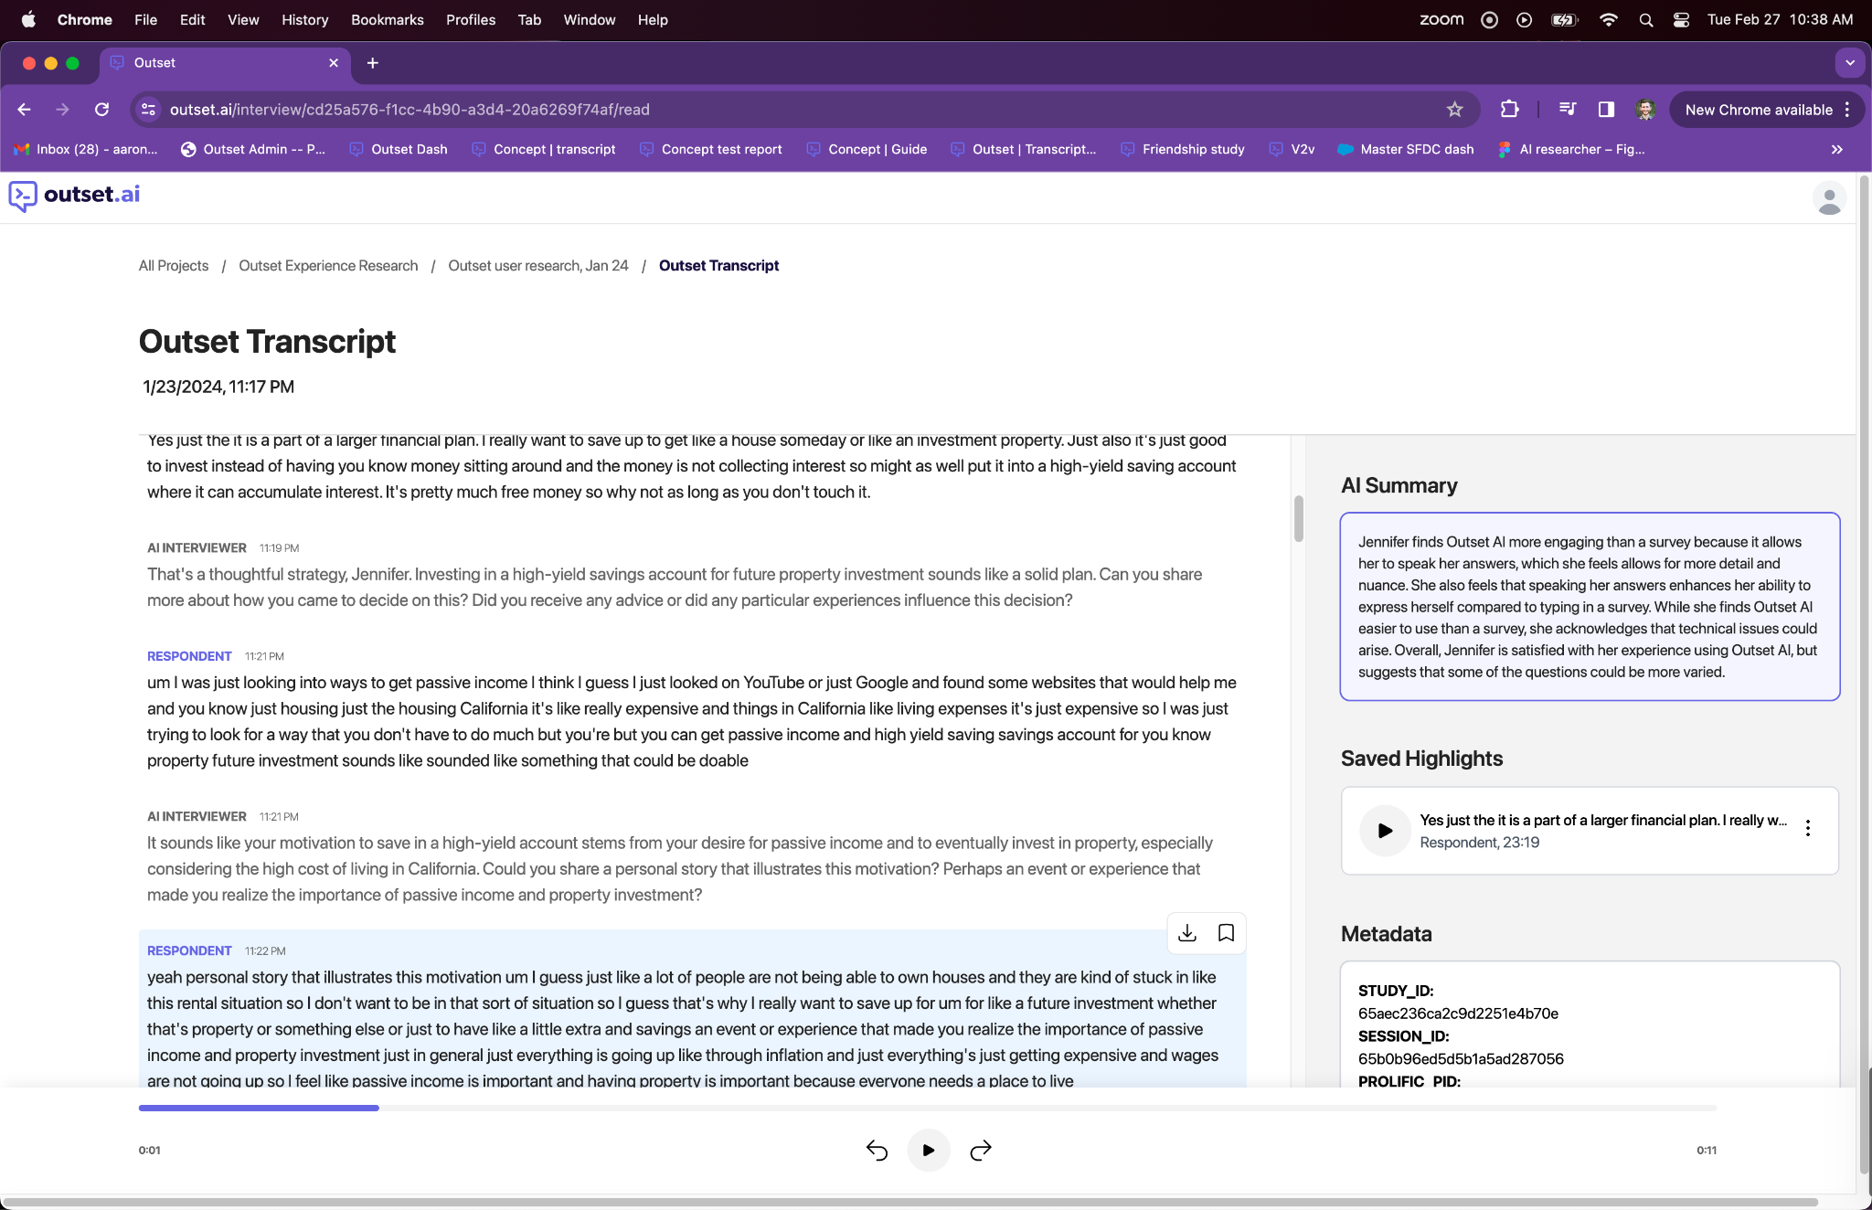Screen dimensions: 1872x1210
Task: Click the screen recording status icon
Action: [1489, 19]
